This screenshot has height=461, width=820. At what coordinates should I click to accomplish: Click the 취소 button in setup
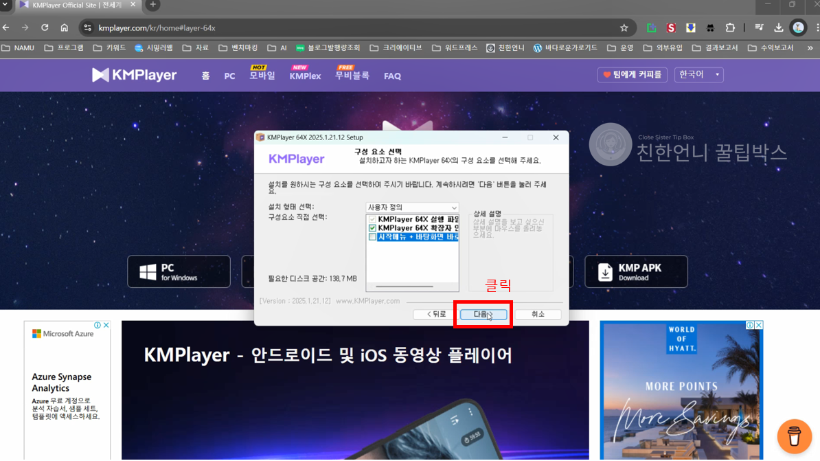pyautogui.click(x=538, y=314)
